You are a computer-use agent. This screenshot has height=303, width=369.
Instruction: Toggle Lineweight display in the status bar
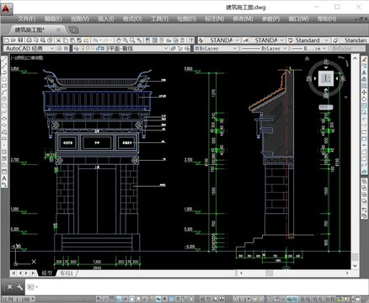[164, 299]
